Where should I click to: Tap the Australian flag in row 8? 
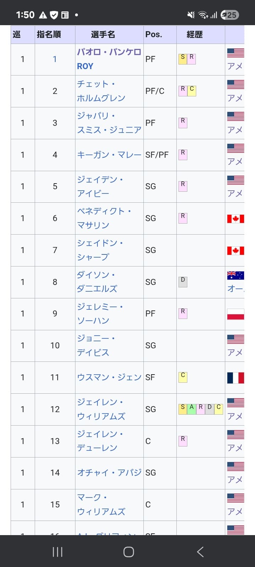point(236,275)
